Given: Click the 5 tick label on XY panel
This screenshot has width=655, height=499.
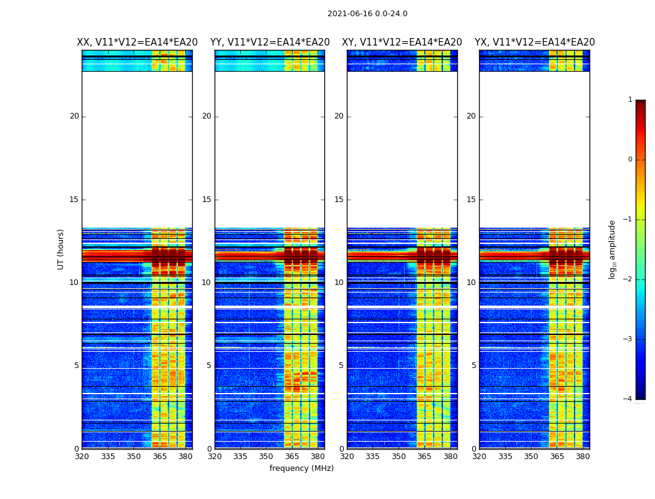Looking at the screenshot, I should 341,366.
